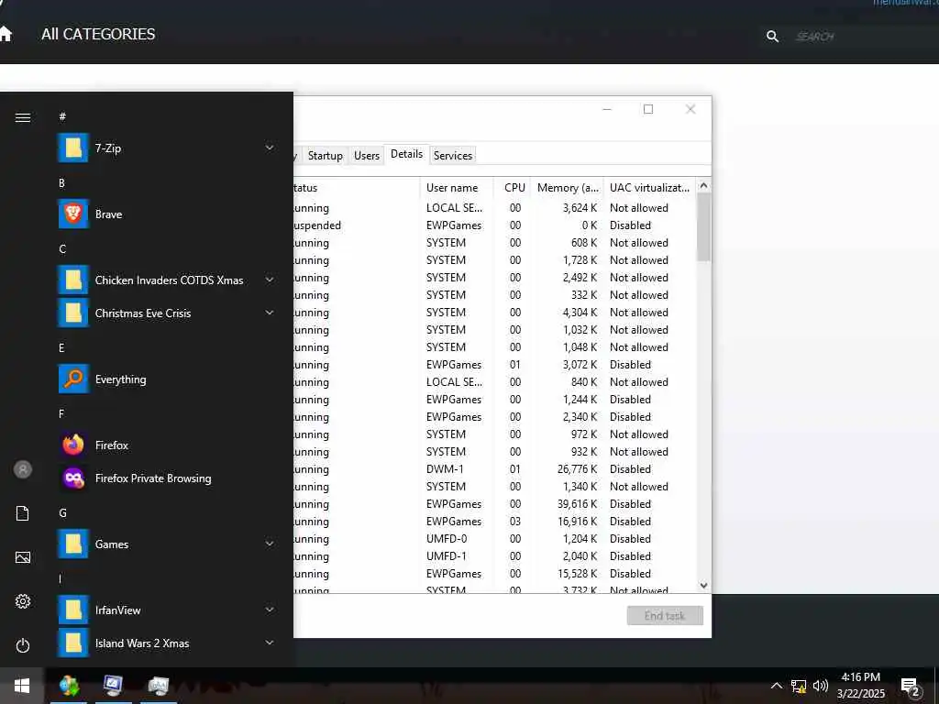Image resolution: width=939 pixels, height=704 pixels.
Task: Select the Details tab
Action: coord(406,154)
